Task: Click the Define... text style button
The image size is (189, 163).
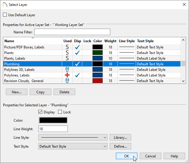Action: tap(120, 146)
